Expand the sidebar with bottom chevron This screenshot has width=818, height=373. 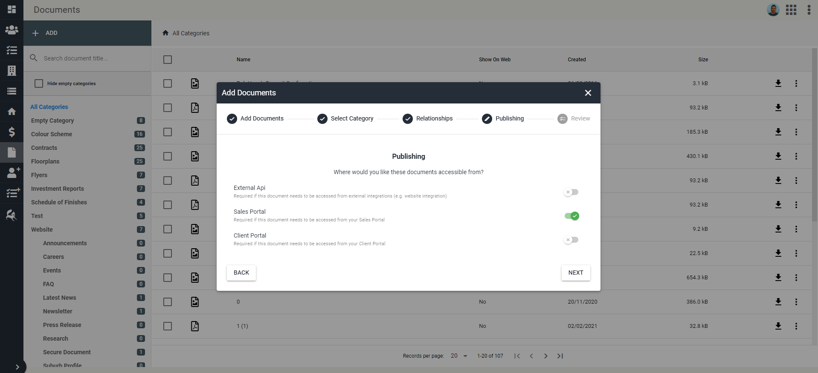[x=17, y=367]
